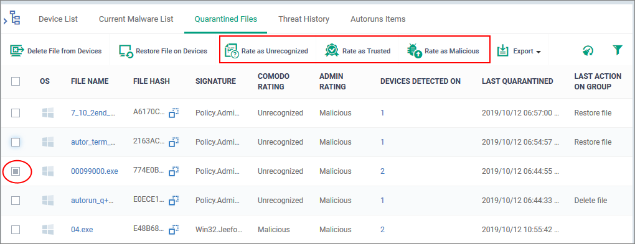Expand the Export dropdown
635x244 pixels.
coord(520,52)
